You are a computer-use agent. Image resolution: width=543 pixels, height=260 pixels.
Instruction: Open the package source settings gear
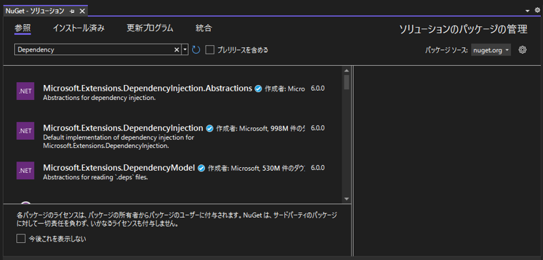point(522,50)
